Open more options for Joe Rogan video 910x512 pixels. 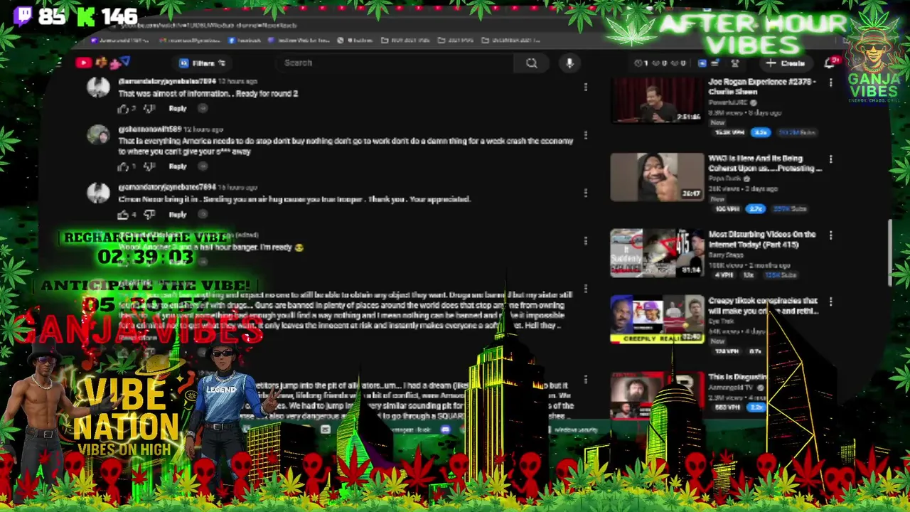[830, 83]
